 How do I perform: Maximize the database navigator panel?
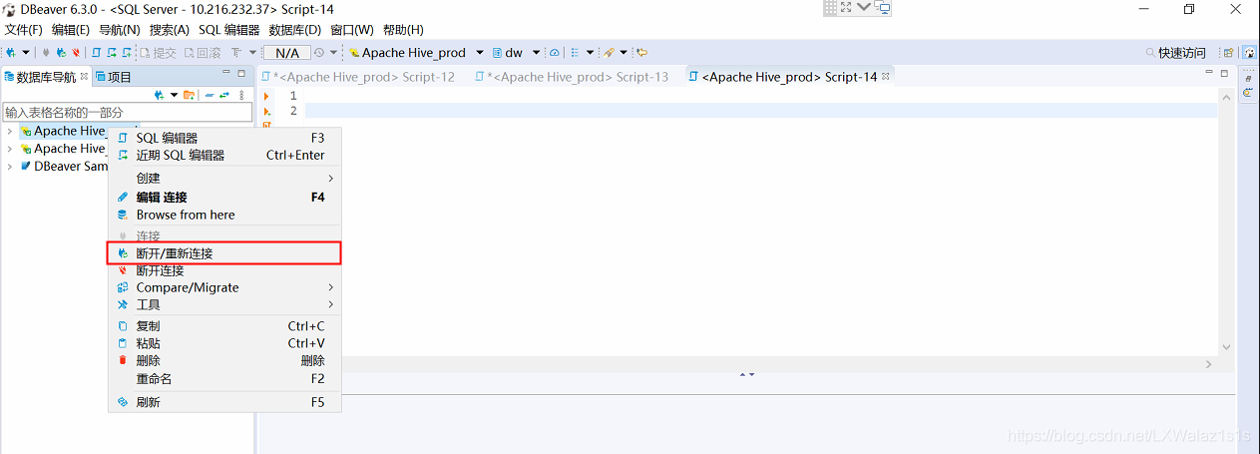(x=241, y=74)
